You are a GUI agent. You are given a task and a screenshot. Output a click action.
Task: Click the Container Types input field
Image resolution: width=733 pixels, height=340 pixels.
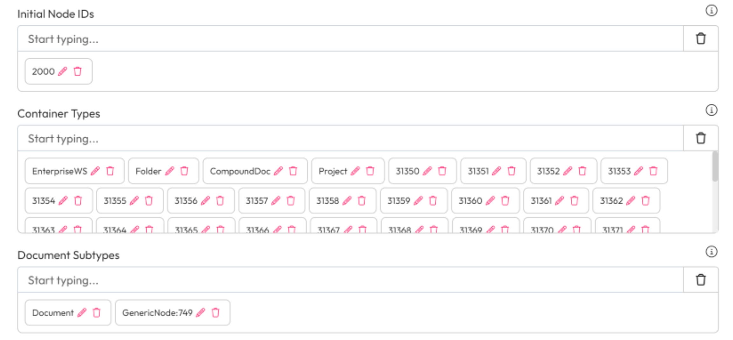tap(350, 138)
